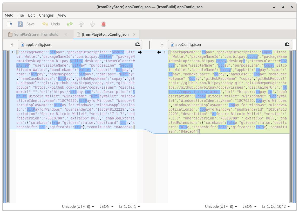Click left appConfig.json file chooser button
Image resolution: width=299 pixels, height=213 pixels.
80,45
